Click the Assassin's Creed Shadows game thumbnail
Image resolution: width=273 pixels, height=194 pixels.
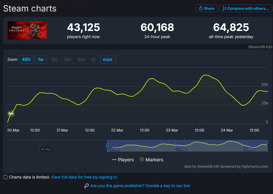coord(27,30)
